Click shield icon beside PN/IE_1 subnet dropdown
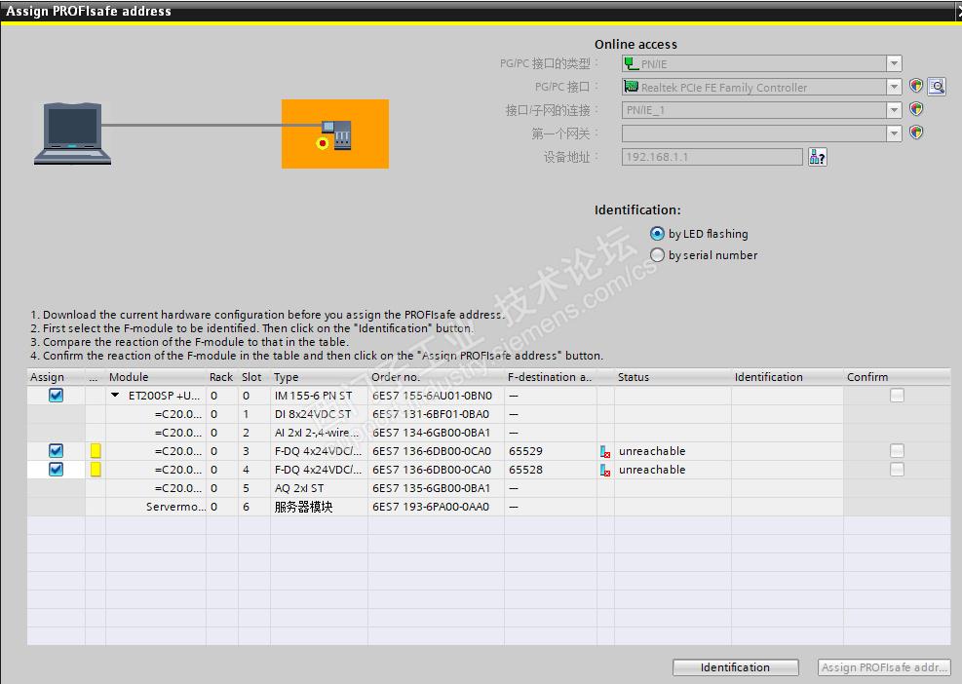962x684 pixels. click(916, 109)
